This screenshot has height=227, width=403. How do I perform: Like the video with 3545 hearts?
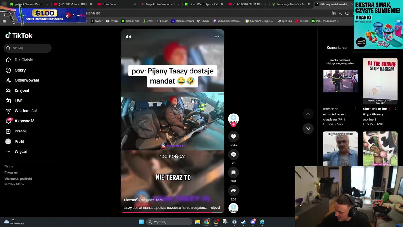[233, 136]
